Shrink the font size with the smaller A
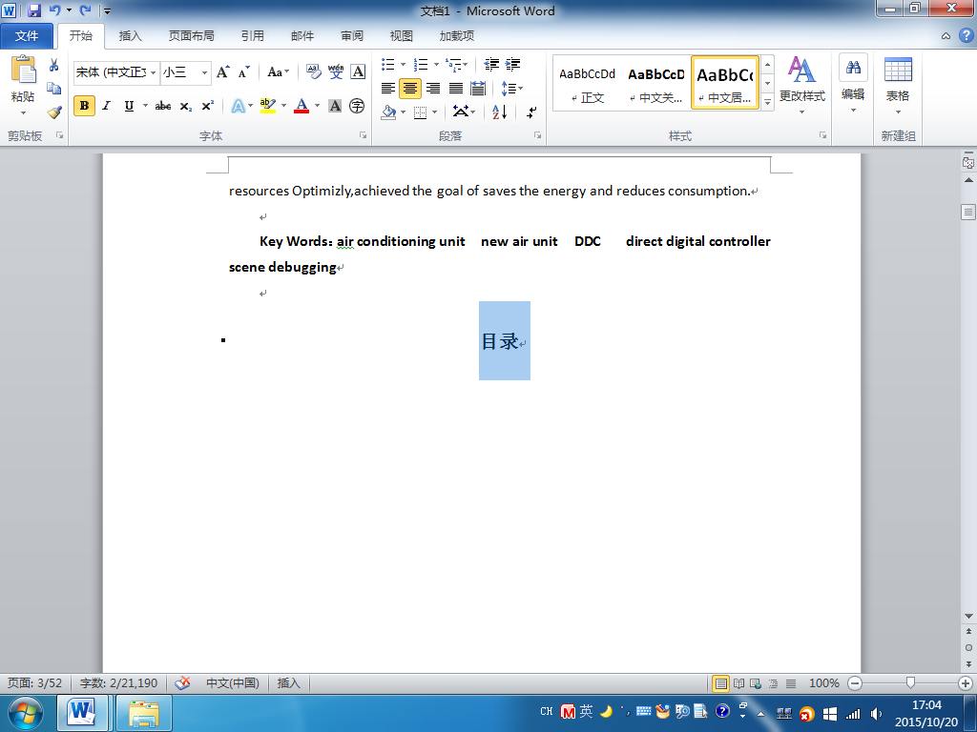Viewport: 977px width, 732px height. click(243, 72)
